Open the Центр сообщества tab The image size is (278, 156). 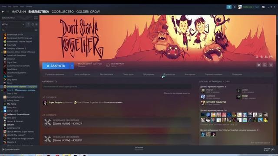coord(82,75)
